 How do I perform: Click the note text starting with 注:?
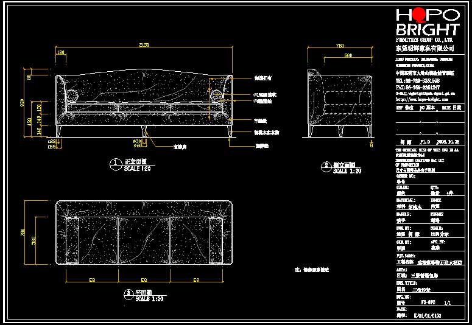click(312, 270)
